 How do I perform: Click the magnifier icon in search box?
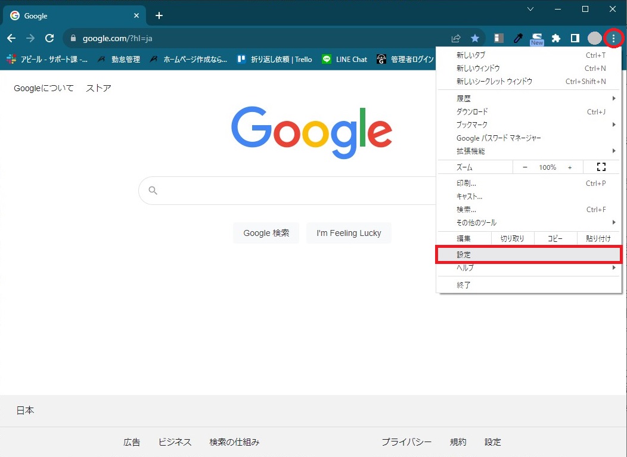point(153,190)
